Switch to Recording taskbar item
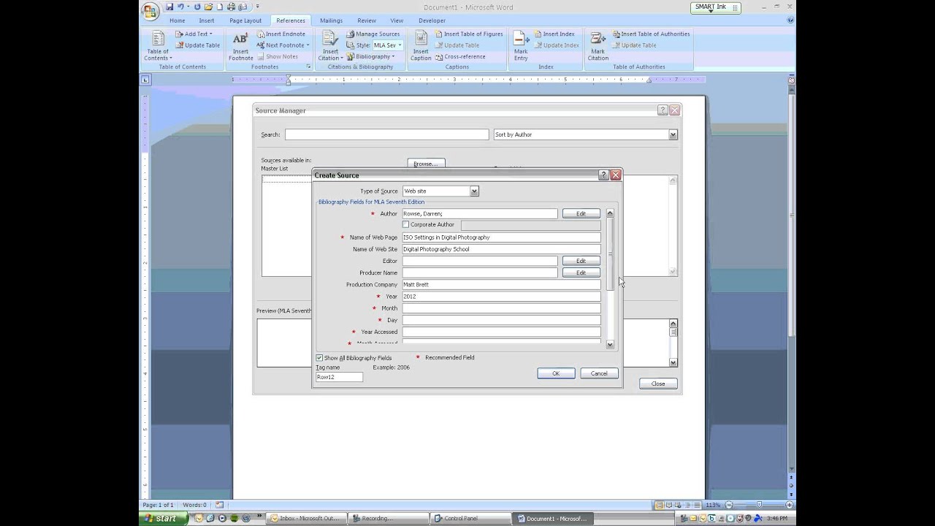935x526 pixels. pos(387,519)
